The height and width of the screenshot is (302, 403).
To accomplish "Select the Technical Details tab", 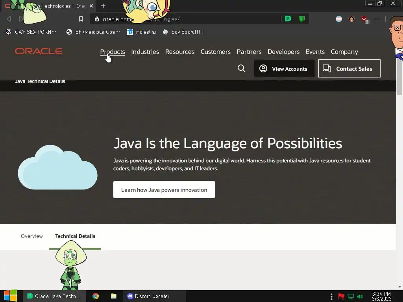I will 75,236.
